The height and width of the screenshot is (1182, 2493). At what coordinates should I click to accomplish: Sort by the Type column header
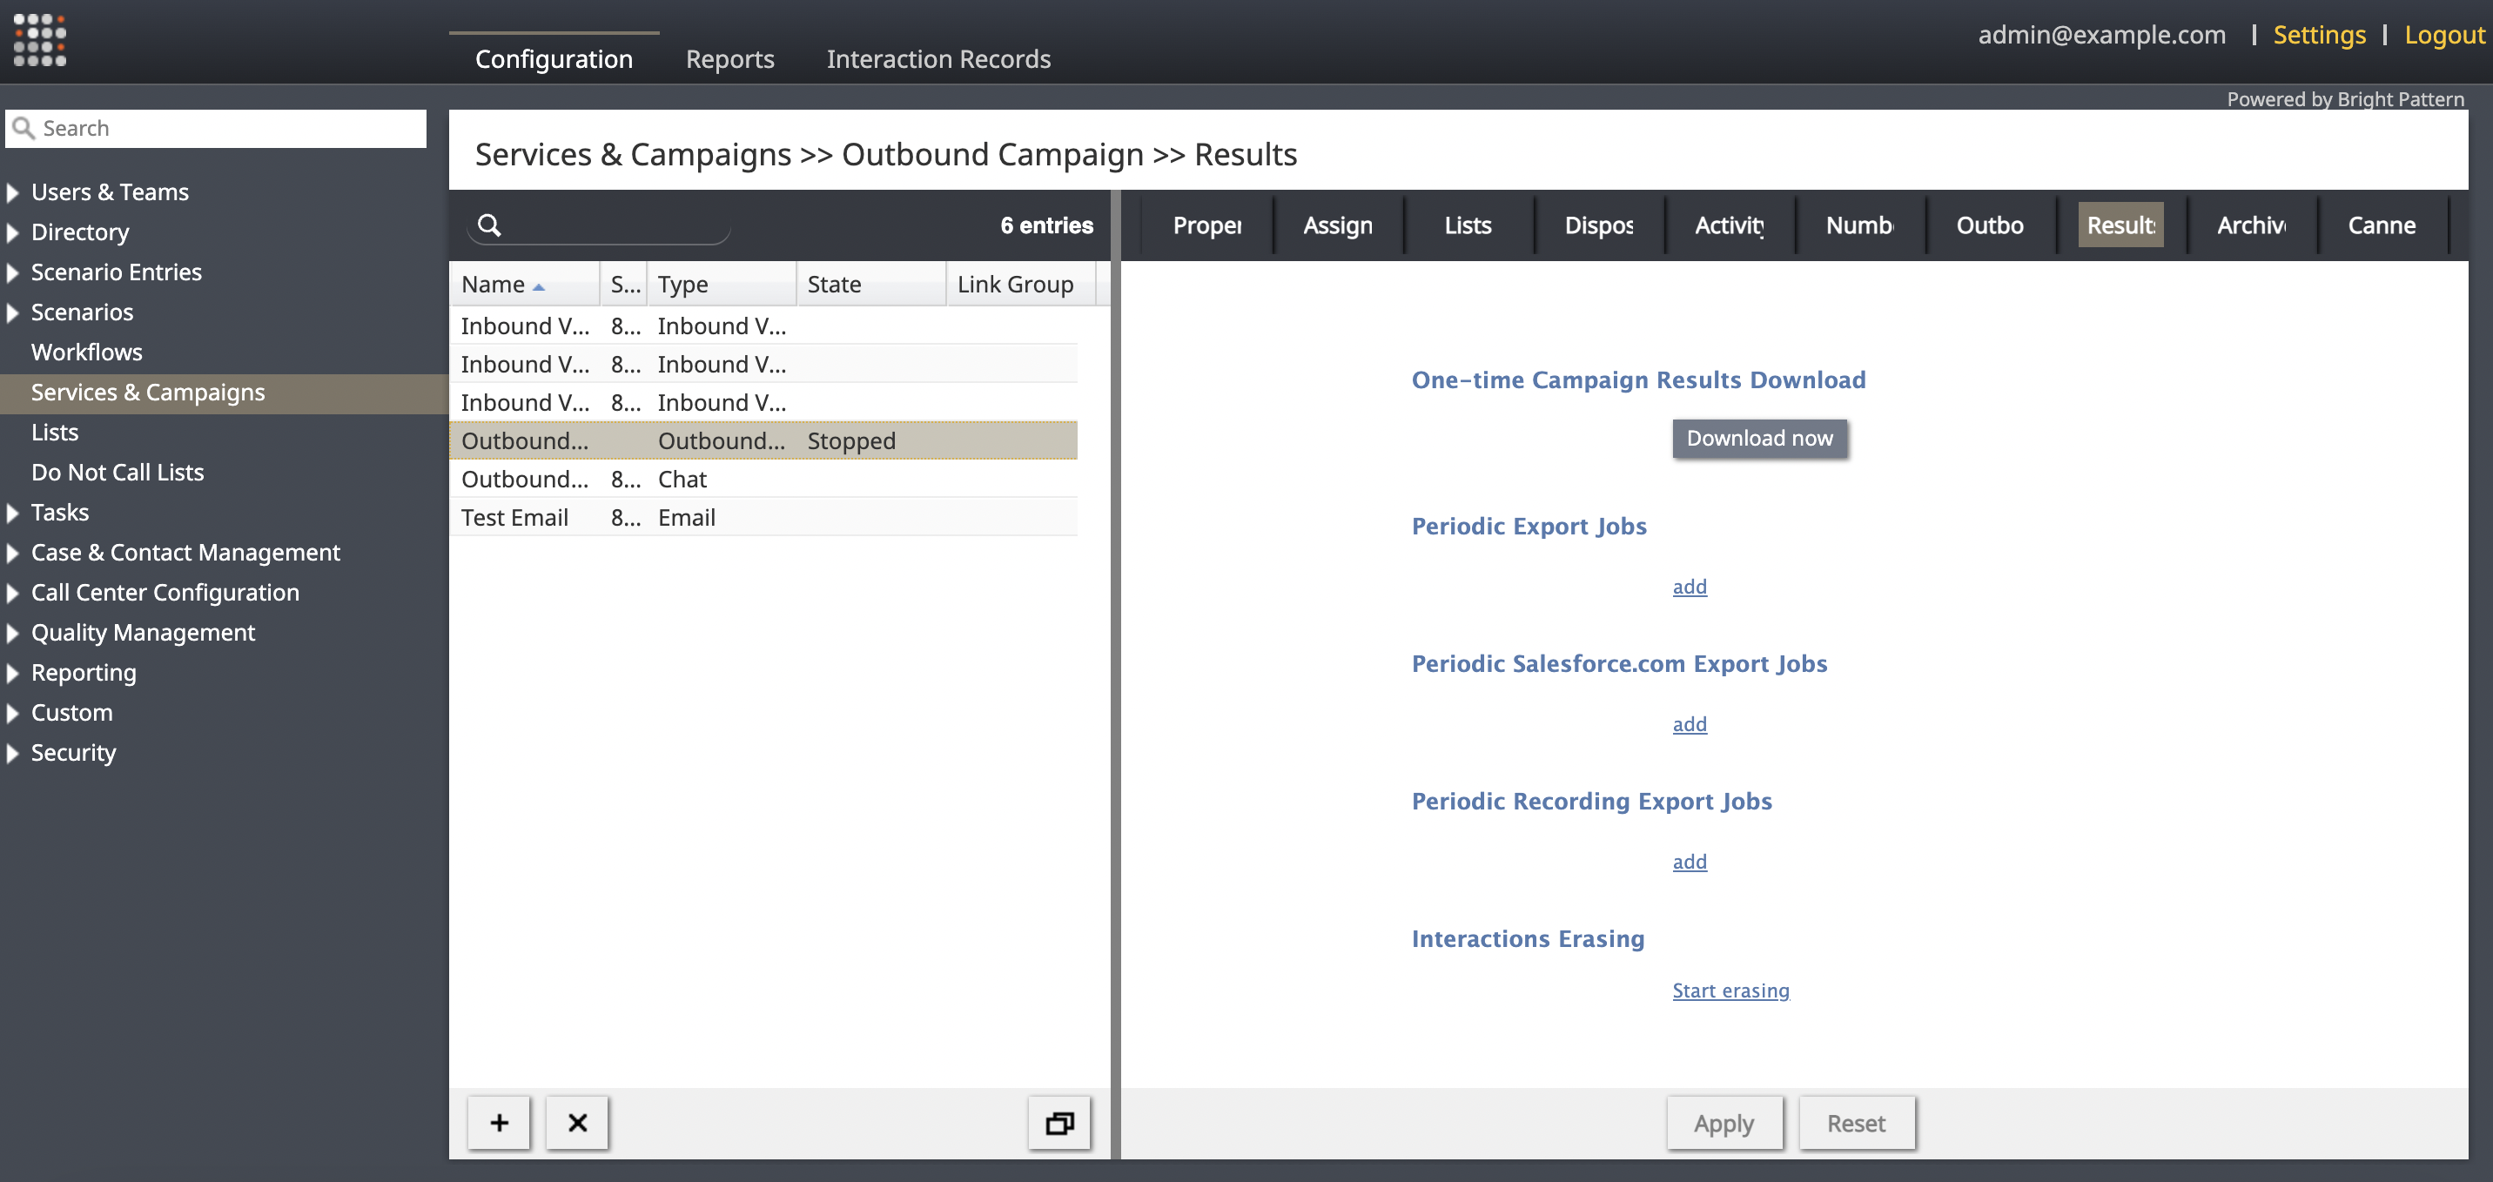[721, 285]
